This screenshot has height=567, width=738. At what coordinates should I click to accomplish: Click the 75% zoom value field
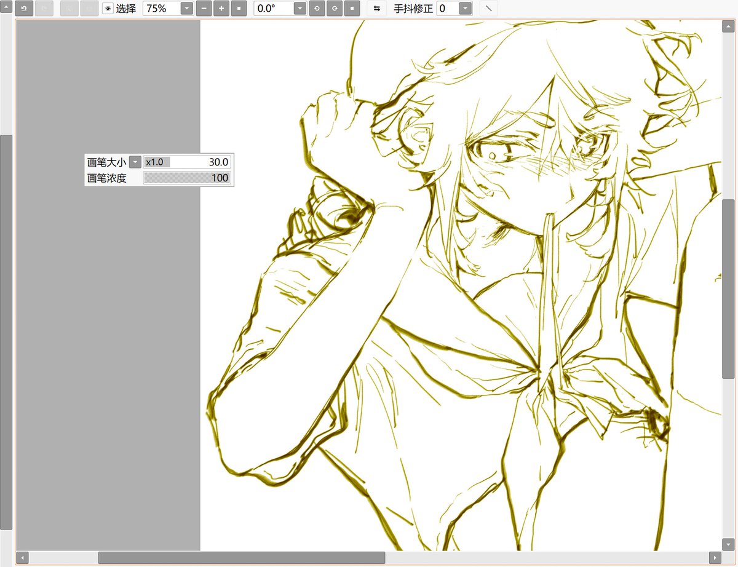pyautogui.click(x=162, y=9)
